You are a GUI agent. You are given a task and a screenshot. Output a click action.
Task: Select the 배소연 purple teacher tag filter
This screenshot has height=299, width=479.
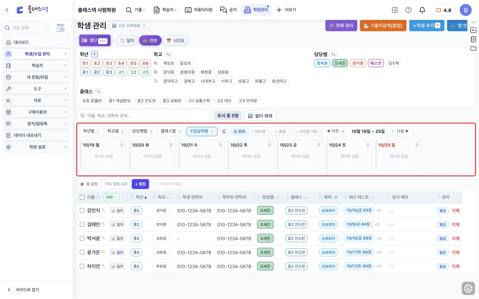click(x=376, y=63)
